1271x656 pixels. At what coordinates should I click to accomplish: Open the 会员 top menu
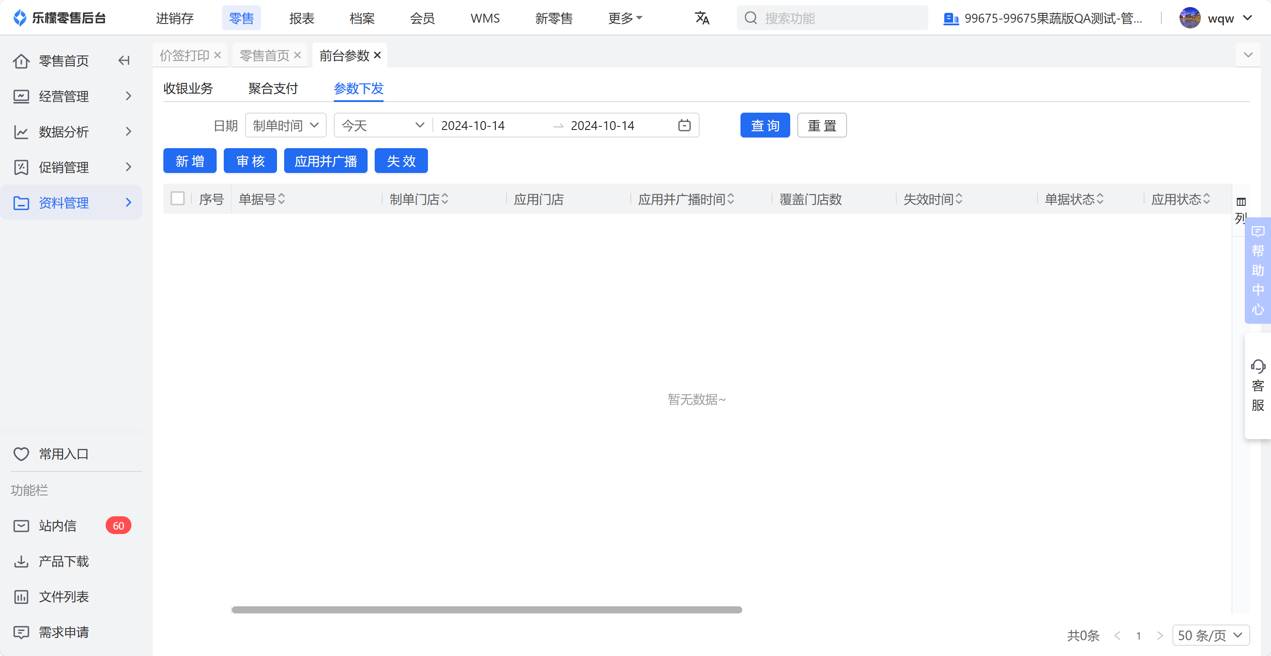coord(422,18)
